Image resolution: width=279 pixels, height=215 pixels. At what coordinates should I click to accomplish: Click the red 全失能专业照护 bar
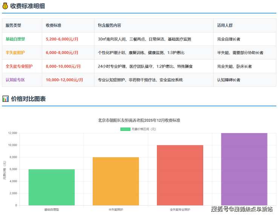(x=180, y=175)
